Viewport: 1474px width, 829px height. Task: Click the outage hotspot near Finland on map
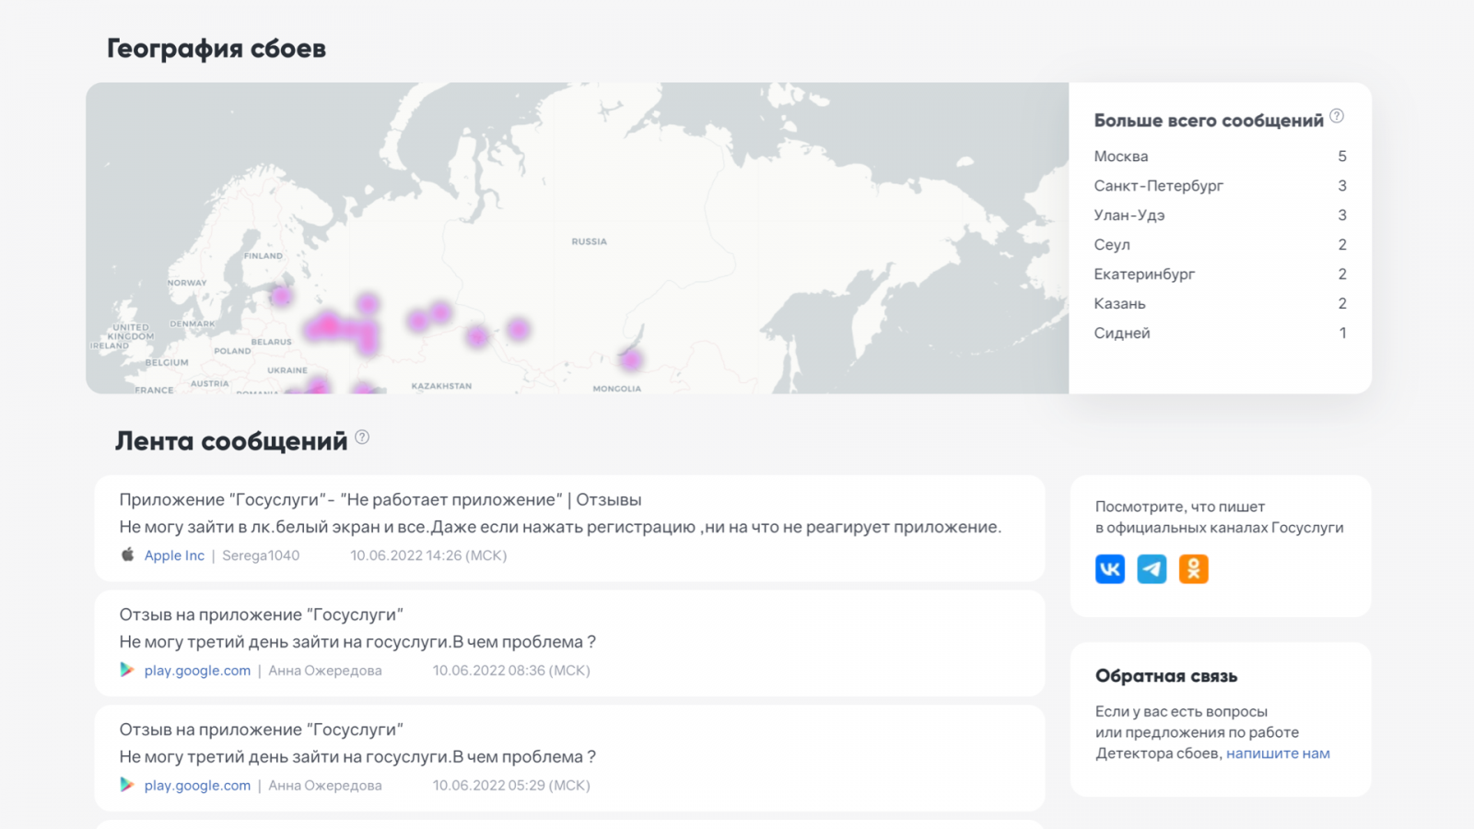[280, 296]
